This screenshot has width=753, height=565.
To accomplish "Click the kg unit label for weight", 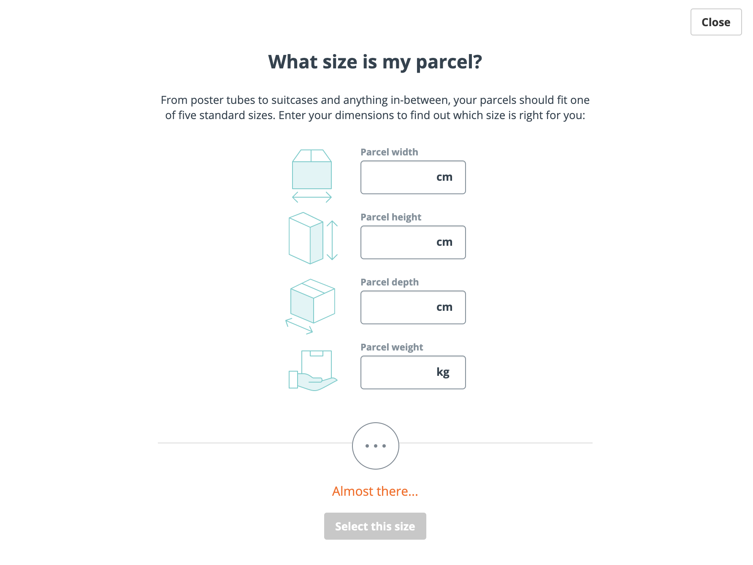I will tap(443, 372).
